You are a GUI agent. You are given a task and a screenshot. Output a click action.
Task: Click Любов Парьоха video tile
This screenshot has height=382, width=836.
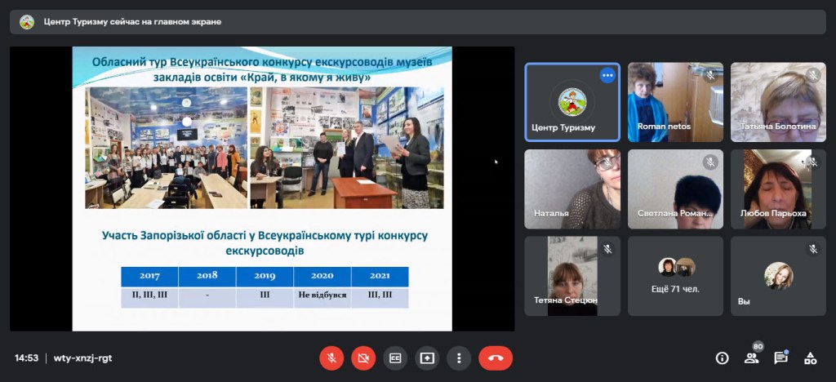coord(778,189)
